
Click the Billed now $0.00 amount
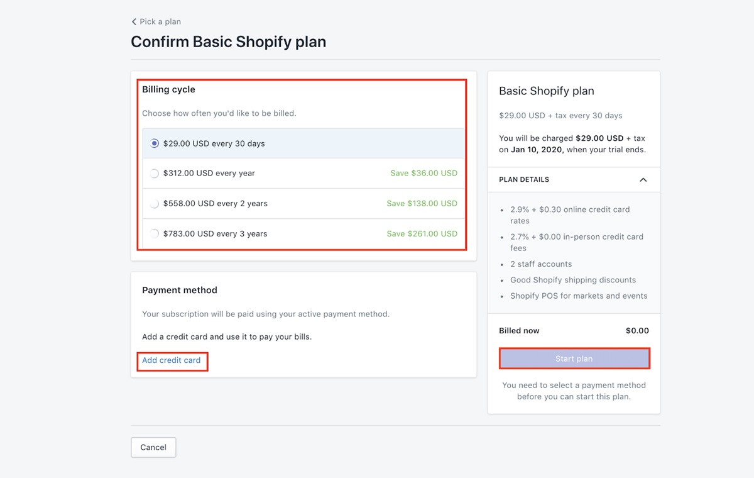(x=637, y=331)
